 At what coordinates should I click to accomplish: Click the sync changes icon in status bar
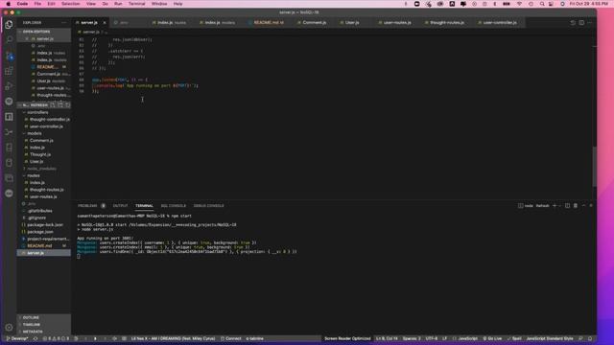coord(35,338)
